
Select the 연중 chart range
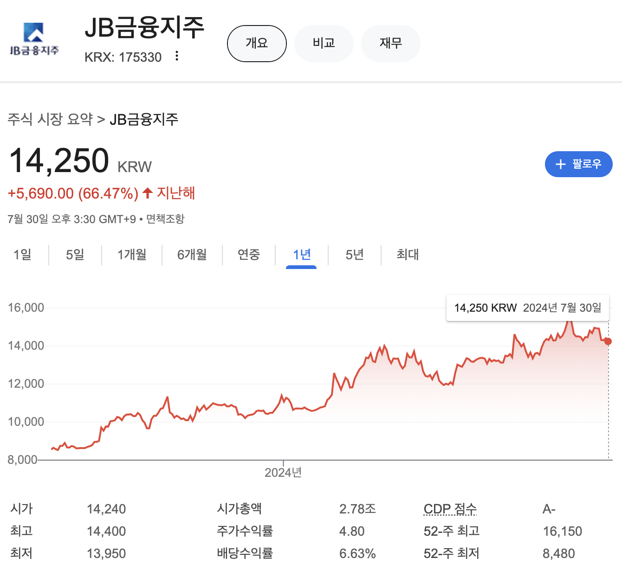249,255
